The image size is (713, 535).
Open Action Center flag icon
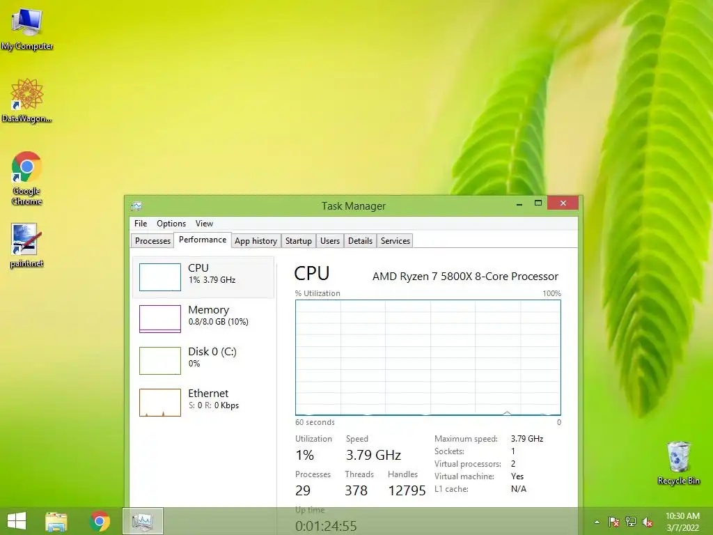coord(614,522)
